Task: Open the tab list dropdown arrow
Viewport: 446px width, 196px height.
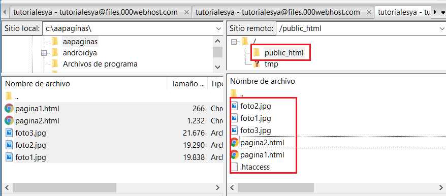Action: click(443, 13)
